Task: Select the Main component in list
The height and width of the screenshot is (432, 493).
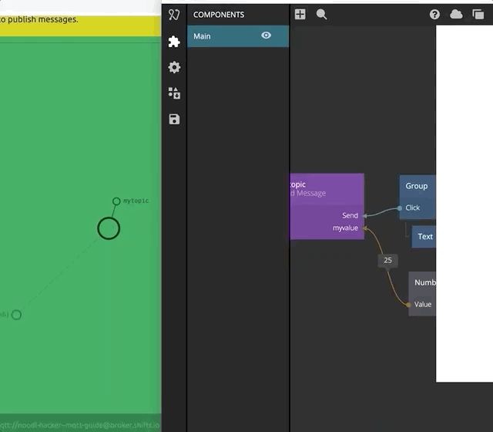Action: [x=223, y=36]
